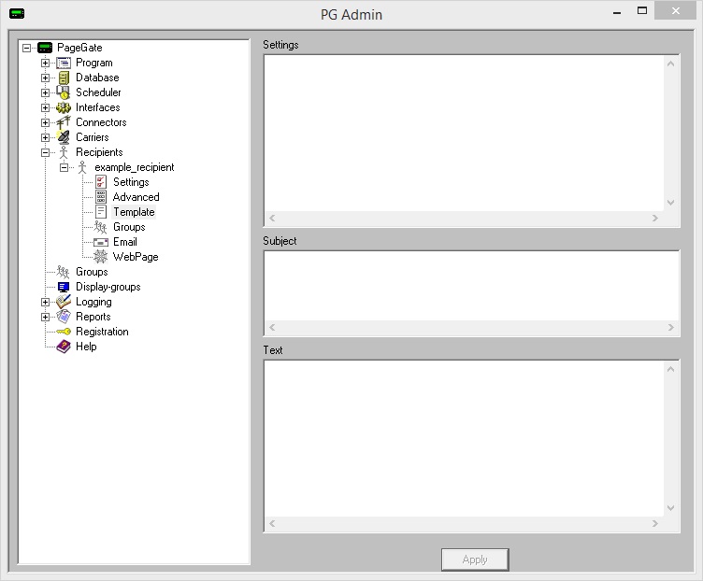The width and height of the screenshot is (703, 581).
Task: Click the Email envelope icon
Action: tap(101, 242)
